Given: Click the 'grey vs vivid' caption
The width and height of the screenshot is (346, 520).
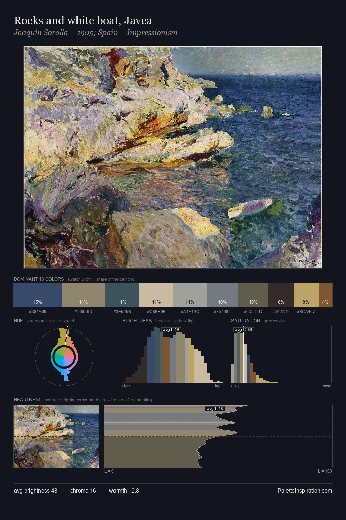Looking at the screenshot, I should 275,321.
